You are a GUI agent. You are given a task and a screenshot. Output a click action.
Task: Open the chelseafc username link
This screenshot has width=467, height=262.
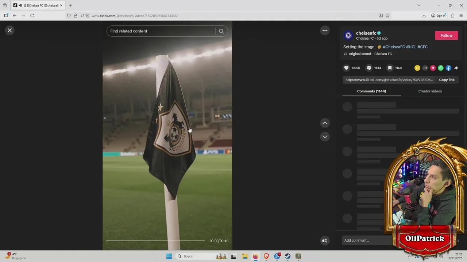366,33
